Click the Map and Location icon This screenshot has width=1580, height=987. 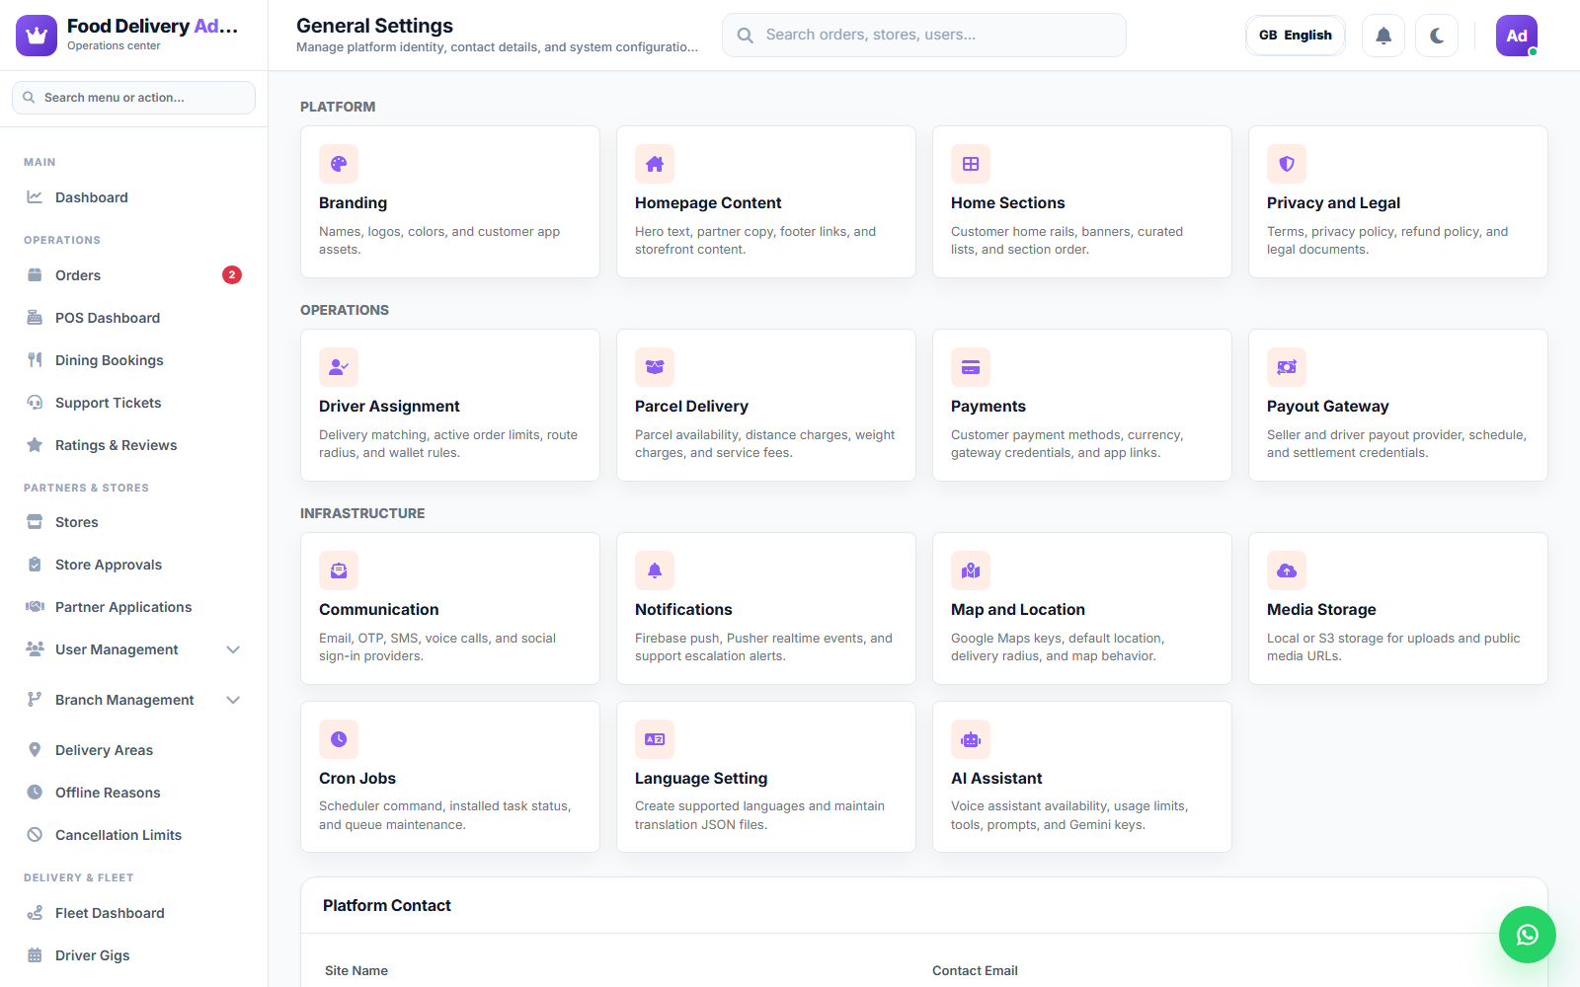click(x=971, y=570)
